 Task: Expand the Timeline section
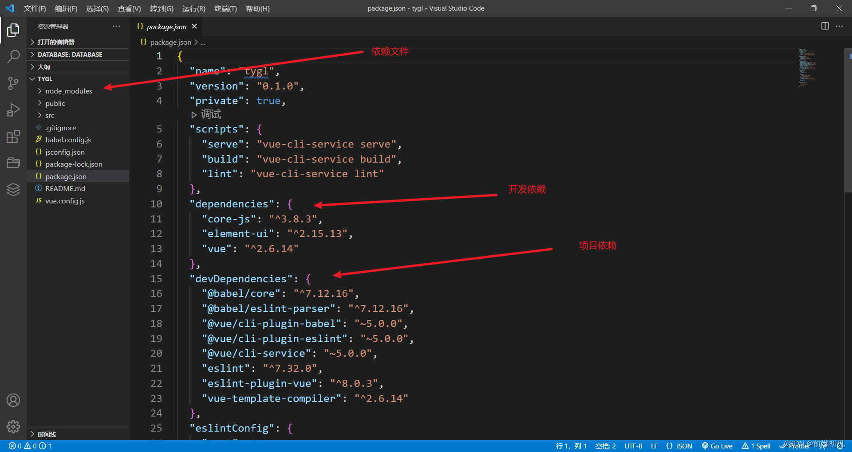point(78,434)
